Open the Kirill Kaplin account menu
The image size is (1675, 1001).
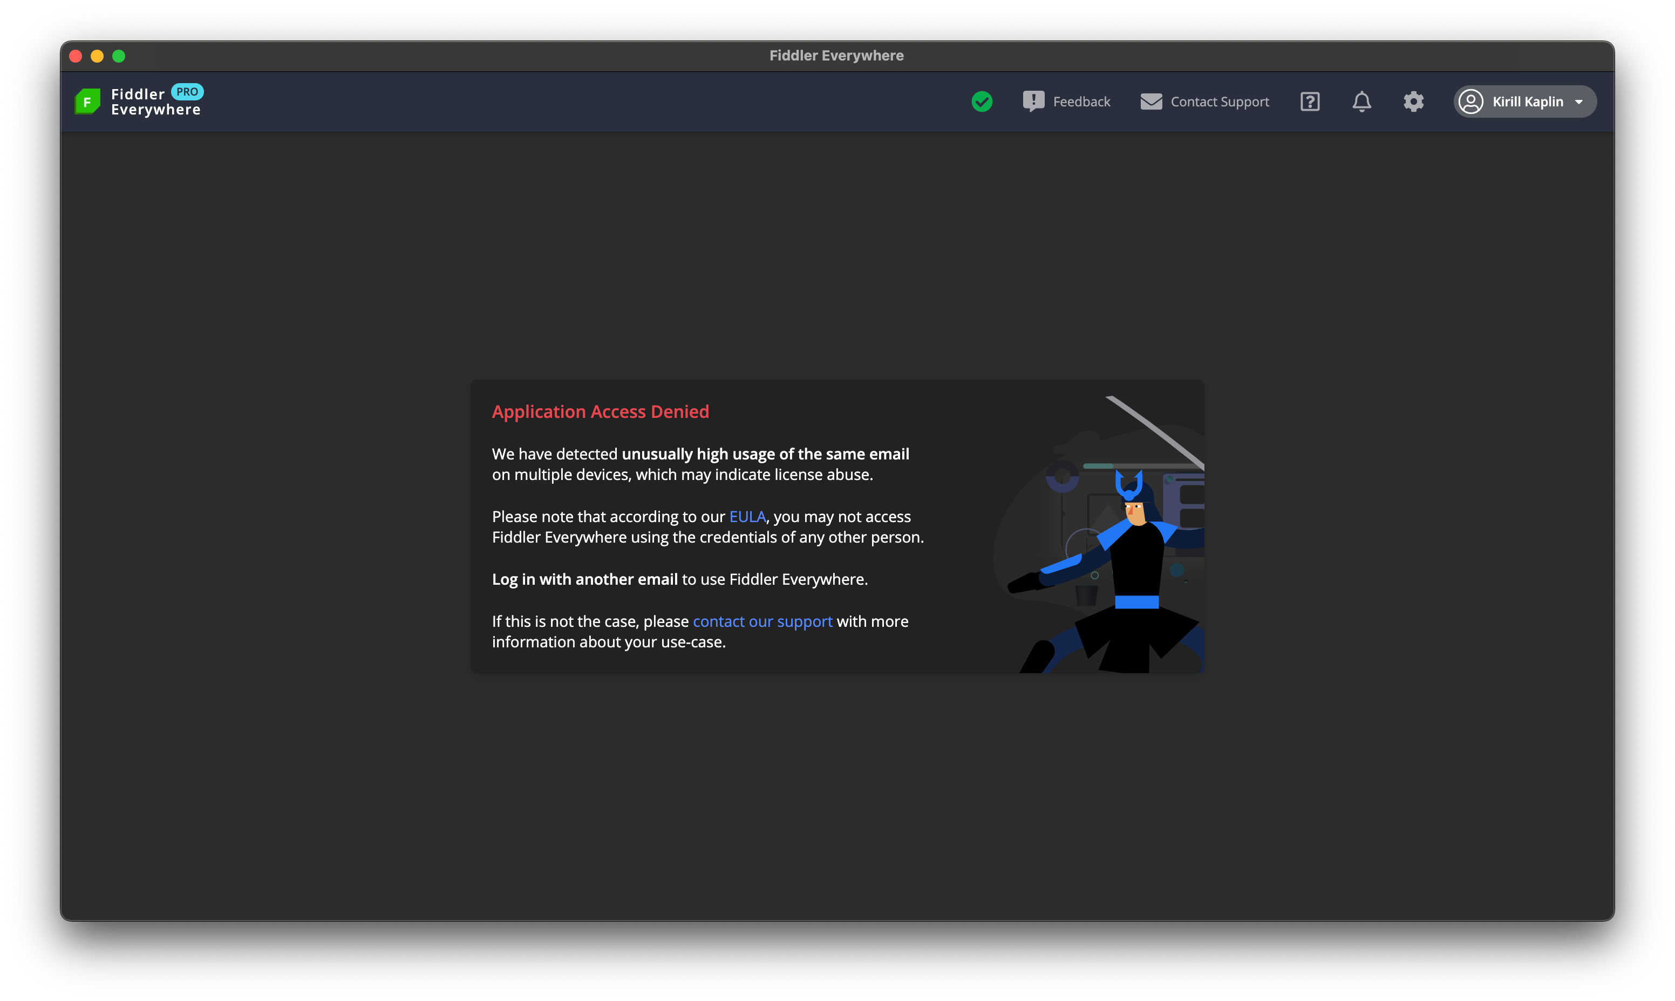click(1527, 102)
